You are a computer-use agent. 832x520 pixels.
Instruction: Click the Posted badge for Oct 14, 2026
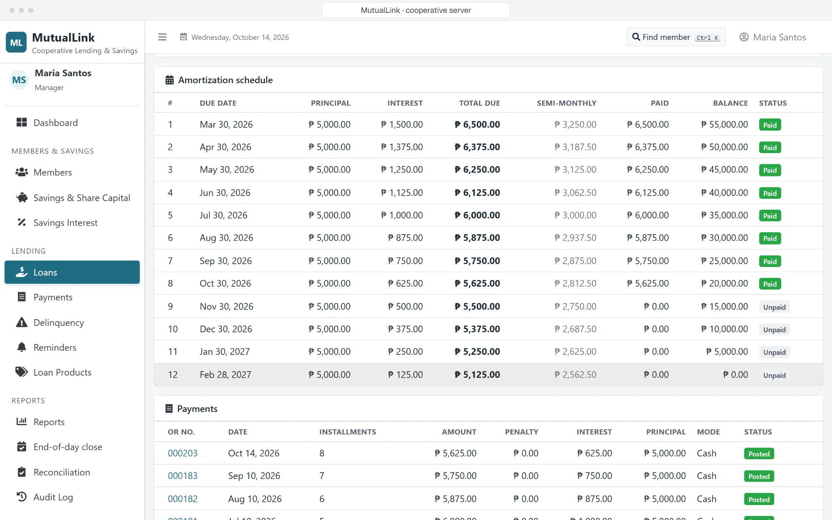click(x=759, y=454)
